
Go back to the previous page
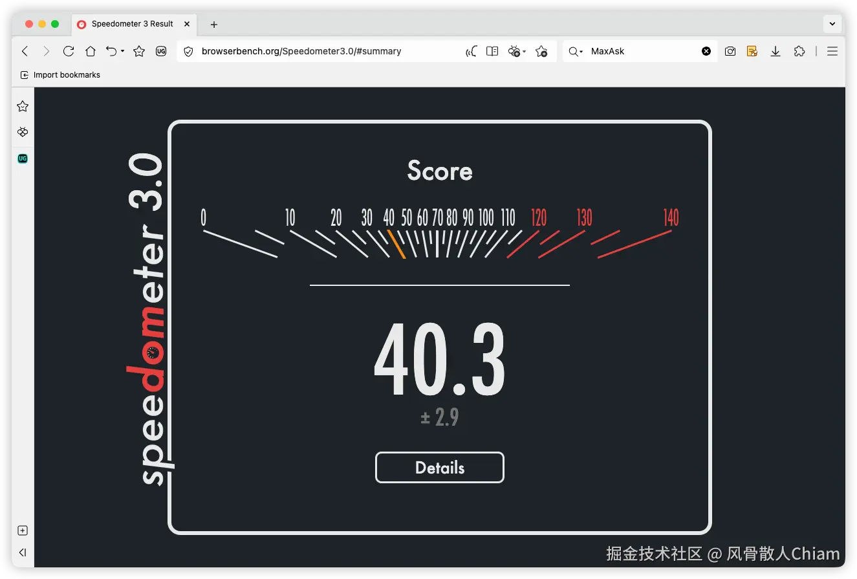point(25,51)
